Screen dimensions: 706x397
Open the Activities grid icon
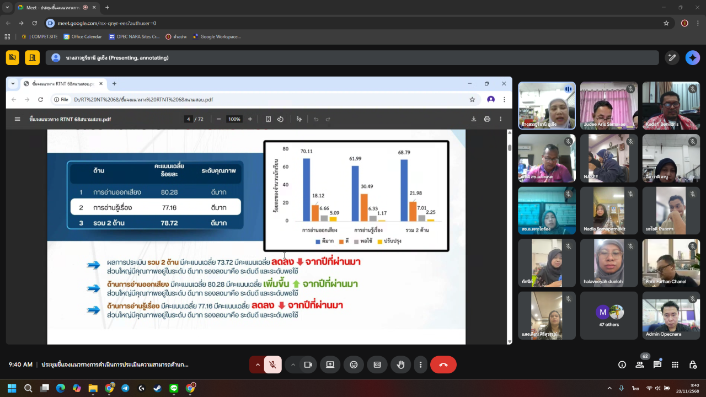(675, 364)
